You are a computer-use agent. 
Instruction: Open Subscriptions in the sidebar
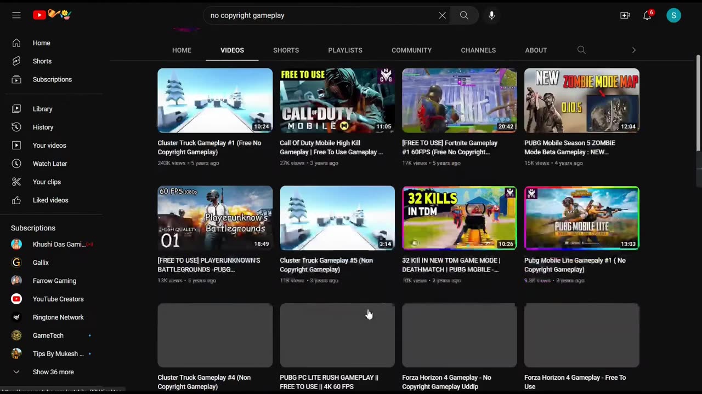[52, 79]
